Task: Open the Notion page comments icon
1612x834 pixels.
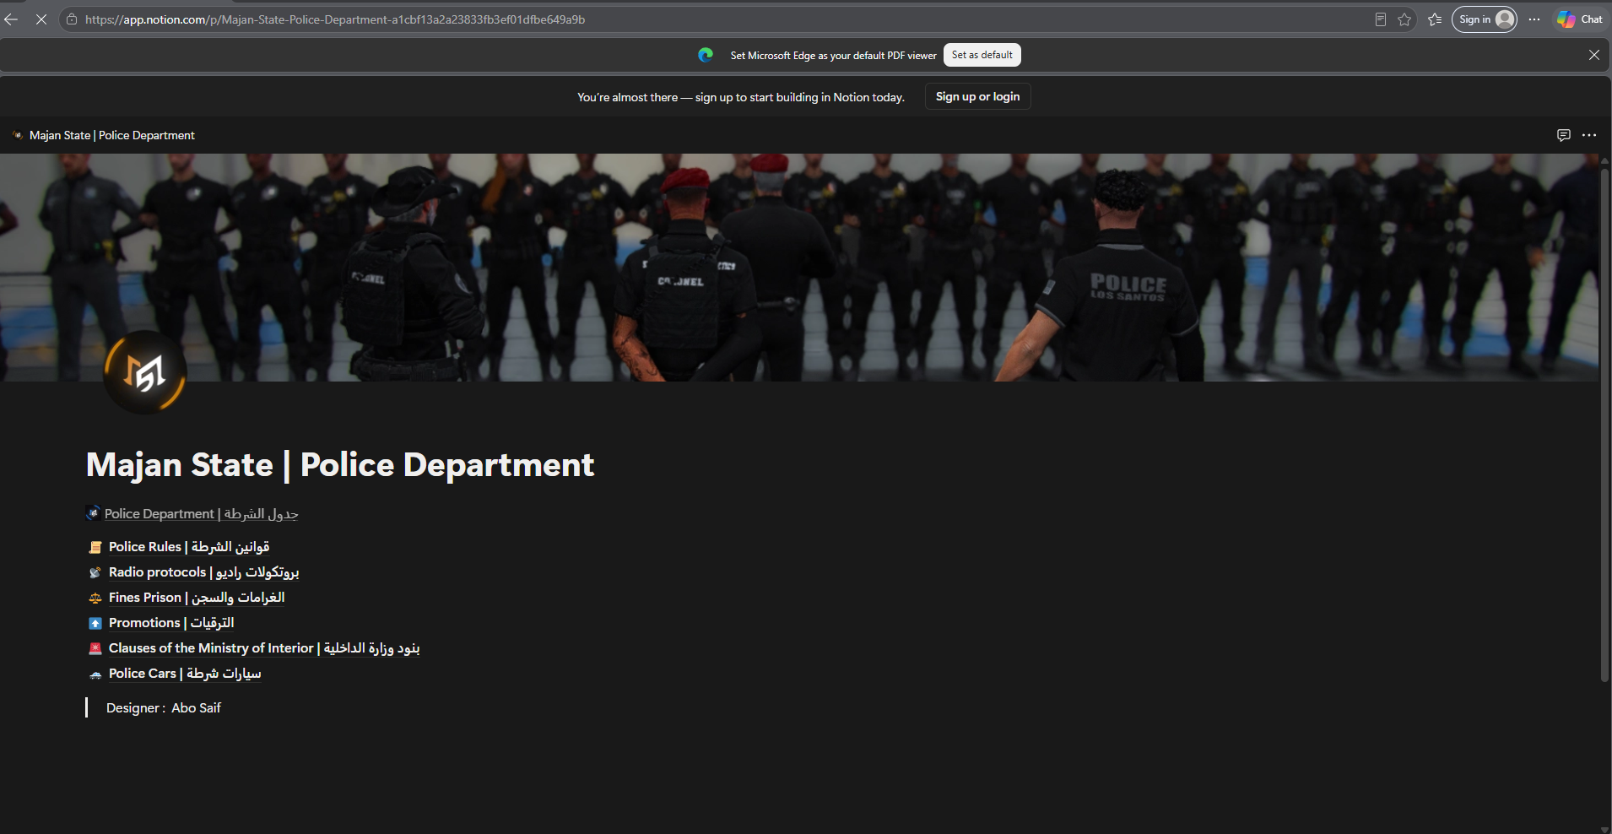Action: [1564, 135]
